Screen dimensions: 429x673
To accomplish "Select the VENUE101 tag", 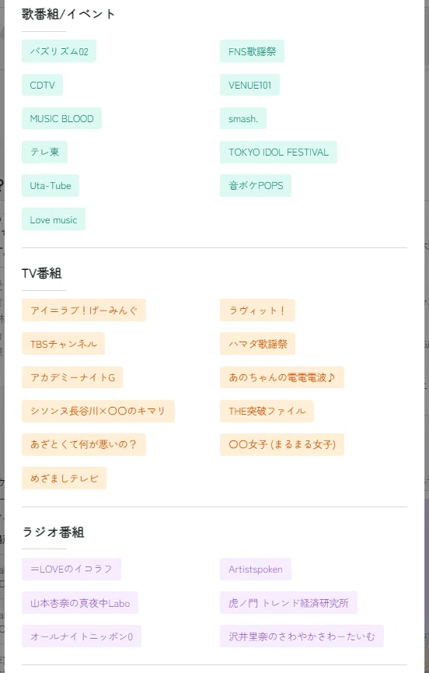I will tap(249, 85).
